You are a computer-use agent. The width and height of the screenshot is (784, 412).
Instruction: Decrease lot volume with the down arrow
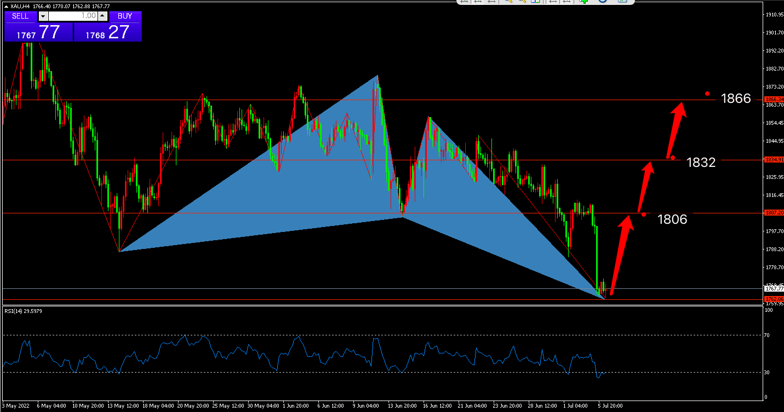coord(43,16)
